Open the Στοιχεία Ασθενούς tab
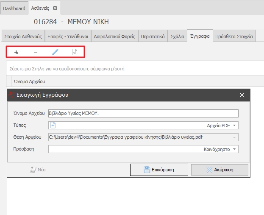The image size is (264, 215). tap(23, 36)
